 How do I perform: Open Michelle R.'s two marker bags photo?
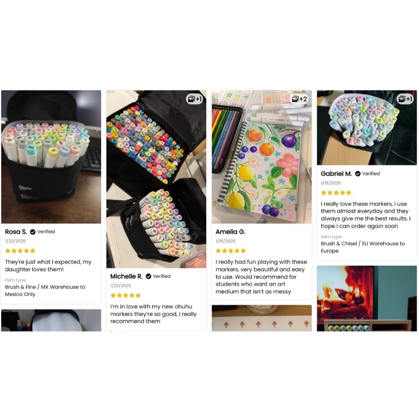pos(156,179)
